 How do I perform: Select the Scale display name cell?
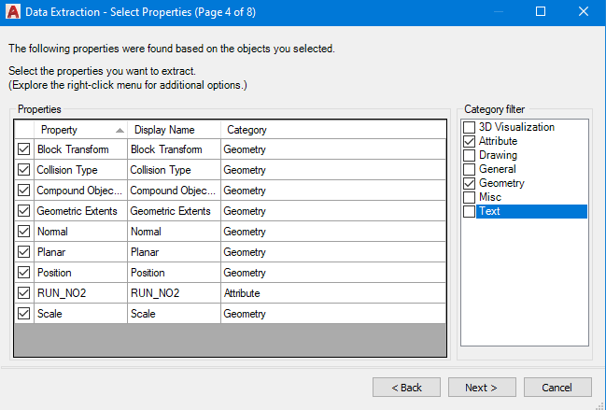click(174, 314)
